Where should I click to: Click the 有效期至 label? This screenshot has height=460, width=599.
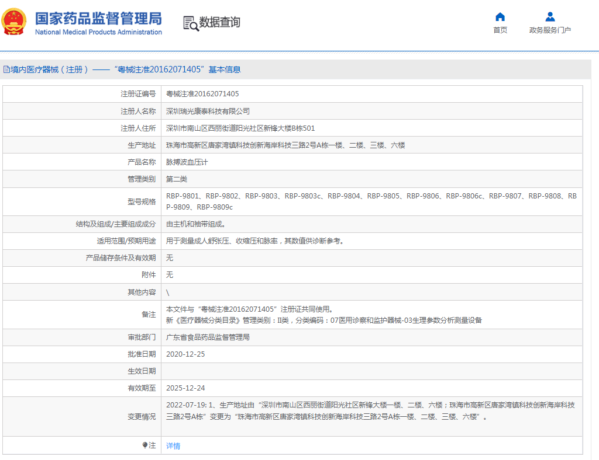pyautogui.click(x=142, y=388)
